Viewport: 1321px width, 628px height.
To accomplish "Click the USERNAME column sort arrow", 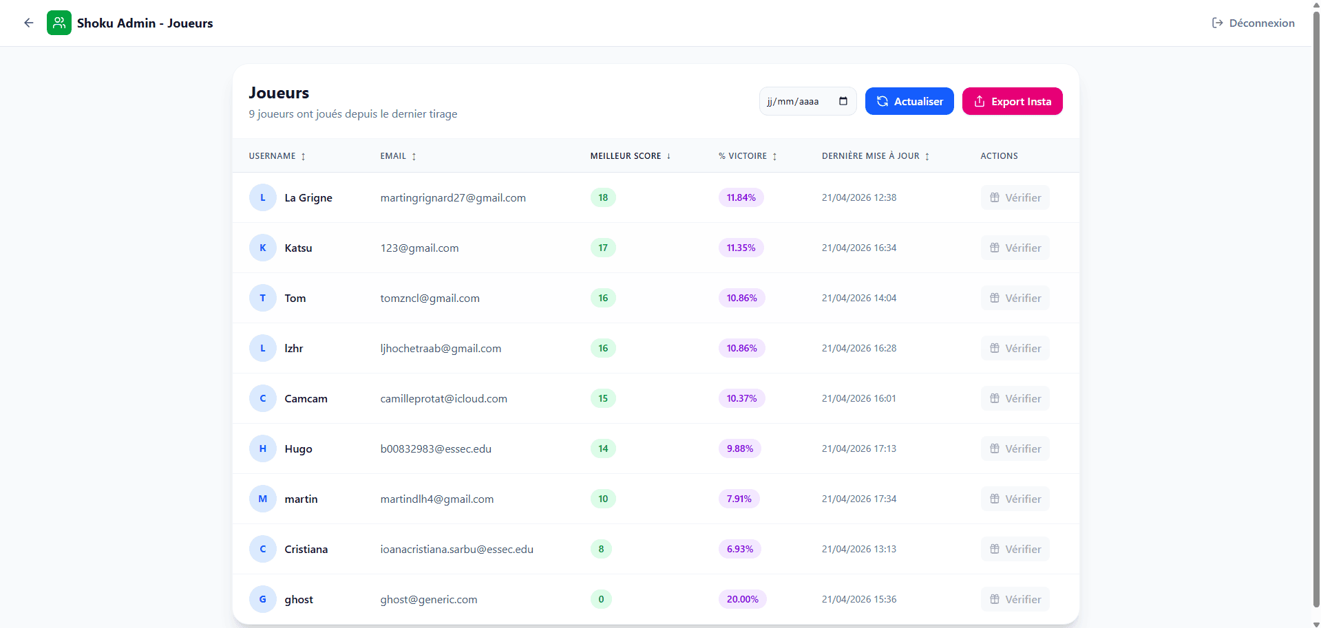I will (x=303, y=156).
